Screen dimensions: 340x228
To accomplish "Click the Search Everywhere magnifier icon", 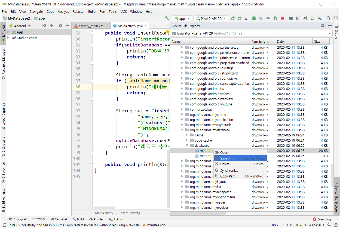I will point(329,18).
